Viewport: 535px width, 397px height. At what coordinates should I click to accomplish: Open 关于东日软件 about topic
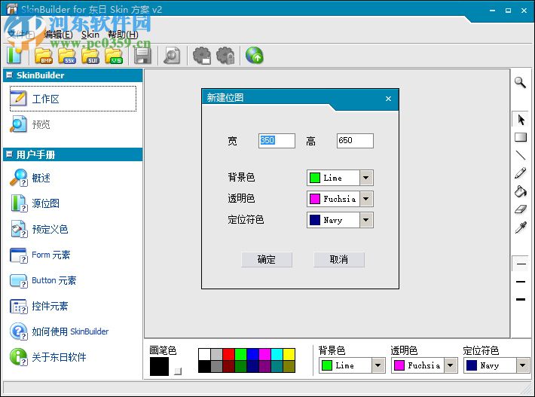[47, 357]
